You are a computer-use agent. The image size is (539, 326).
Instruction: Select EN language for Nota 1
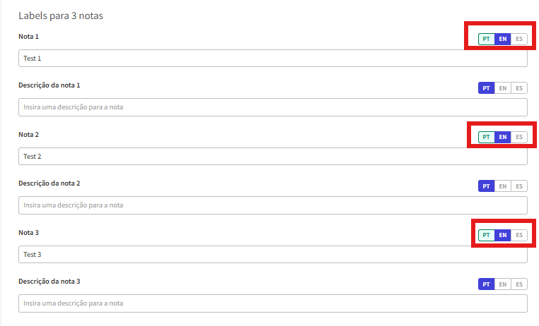coord(502,39)
